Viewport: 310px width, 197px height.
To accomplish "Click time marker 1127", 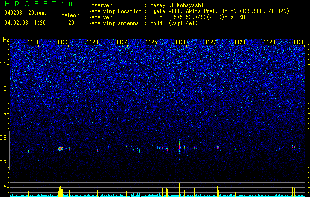I will [x=211, y=42].
